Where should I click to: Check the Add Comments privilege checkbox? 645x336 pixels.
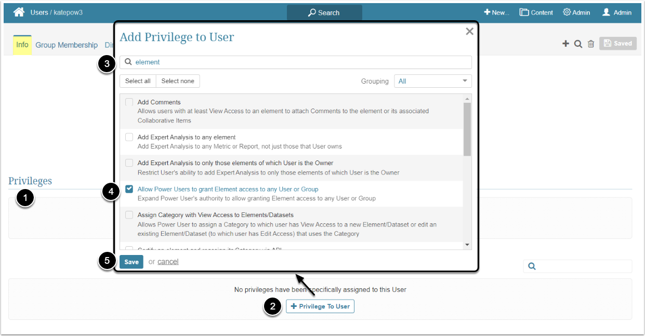[x=129, y=102]
